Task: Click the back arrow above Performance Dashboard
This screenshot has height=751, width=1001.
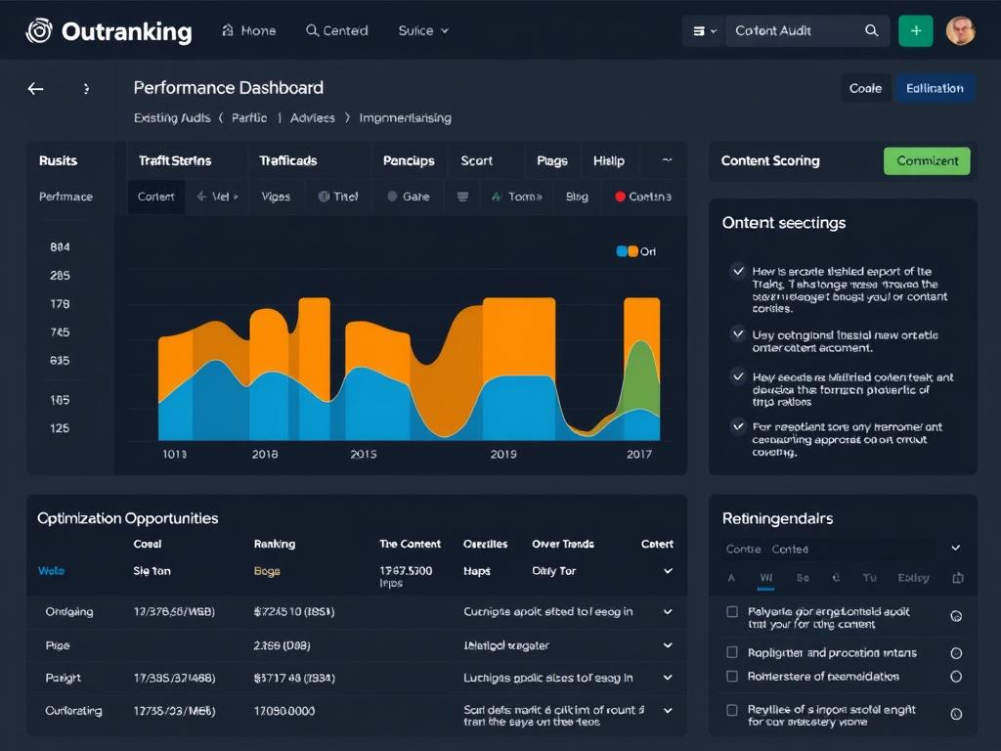Action: pyautogui.click(x=35, y=88)
